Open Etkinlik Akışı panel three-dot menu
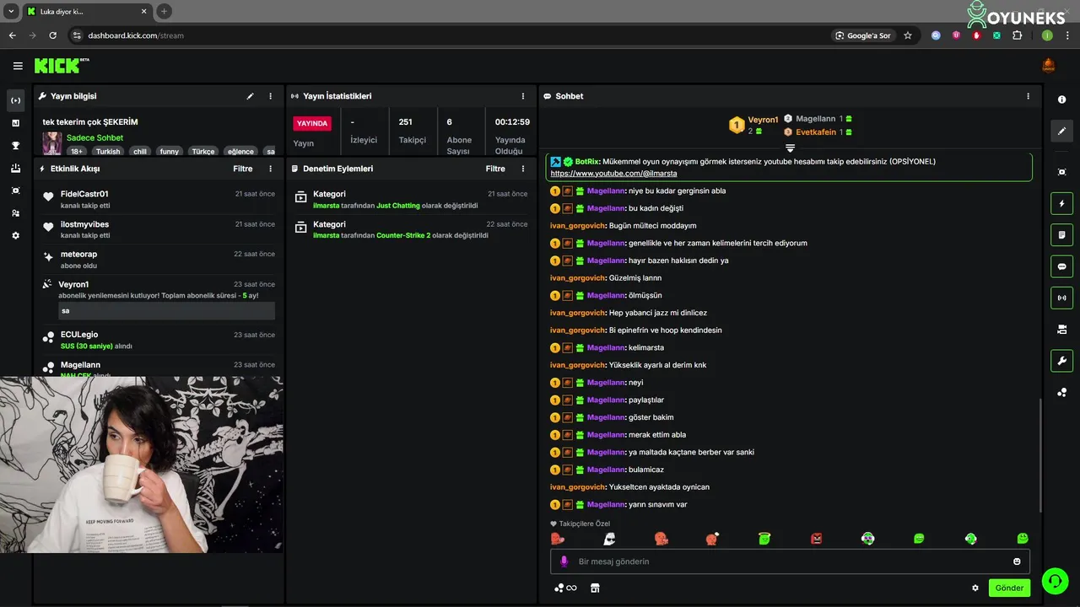This screenshot has width=1080, height=607. (271, 169)
